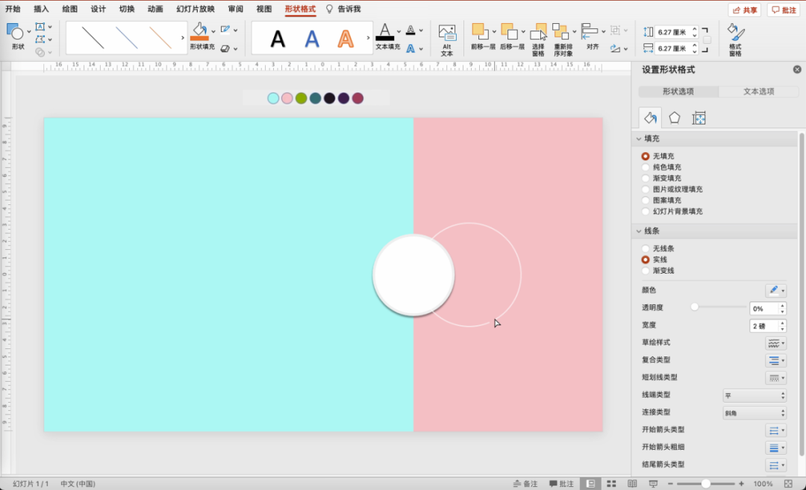Click the 宽度 line width input field
The image size is (806, 490).
pos(763,326)
